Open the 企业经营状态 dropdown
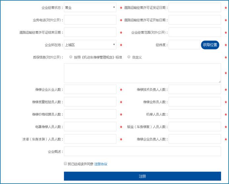 pyautogui.click(x=90, y=8)
